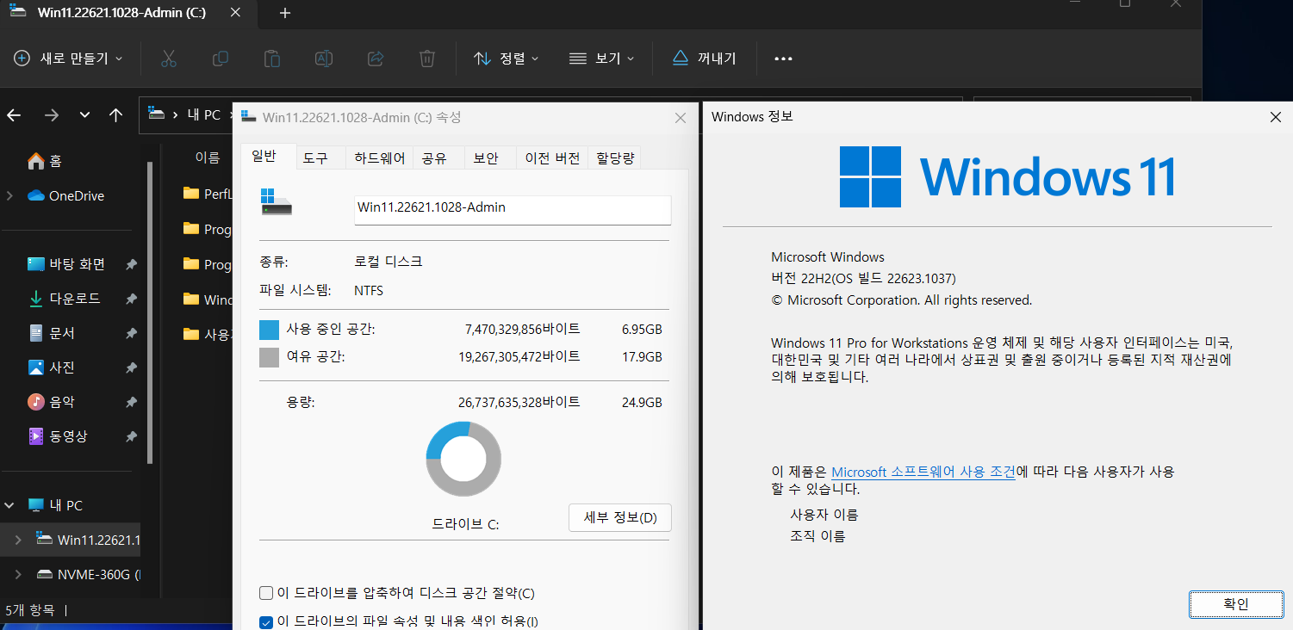This screenshot has height=630, width=1293.
Task: Open 동영상 quick access folder
Action: [x=58, y=436]
